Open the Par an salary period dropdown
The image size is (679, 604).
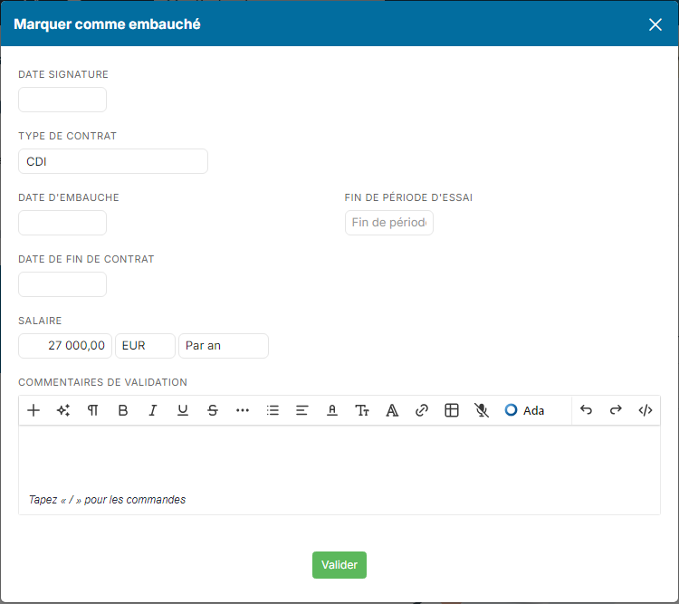click(x=224, y=346)
